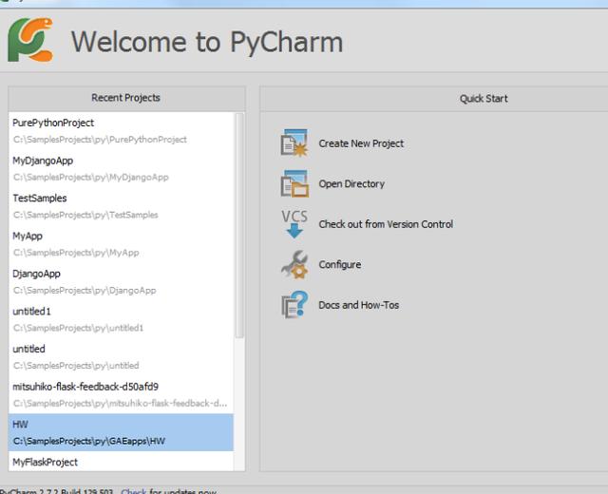
Task: Click the Docs and How-Tos question icon
Action: (x=294, y=305)
